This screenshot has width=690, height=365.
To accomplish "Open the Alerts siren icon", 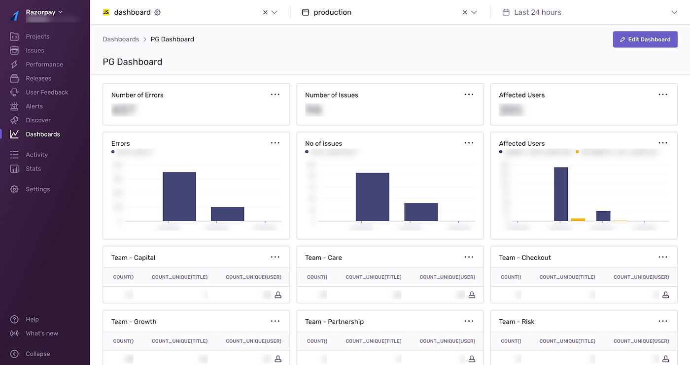I will click(x=14, y=106).
